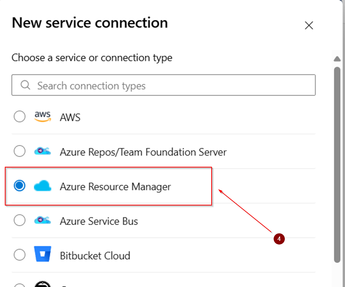Viewport: 345px width, 287px height.
Task: Click the Bitbucket Cloud label
Action: coord(95,256)
